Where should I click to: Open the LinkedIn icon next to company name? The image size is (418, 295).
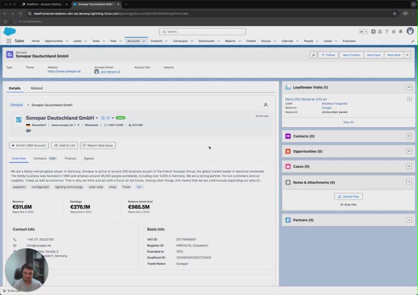pyautogui.click(x=103, y=118)
